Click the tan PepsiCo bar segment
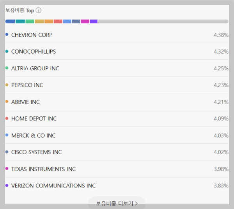This screenshot has width=234, height=209. click(39, 21)
